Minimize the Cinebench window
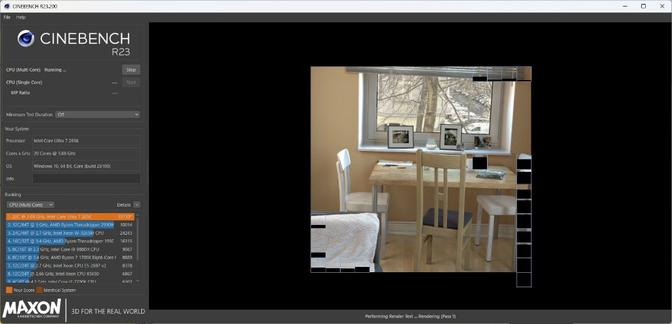This screenshot has width=672, height=324. [x=625, y=6]
